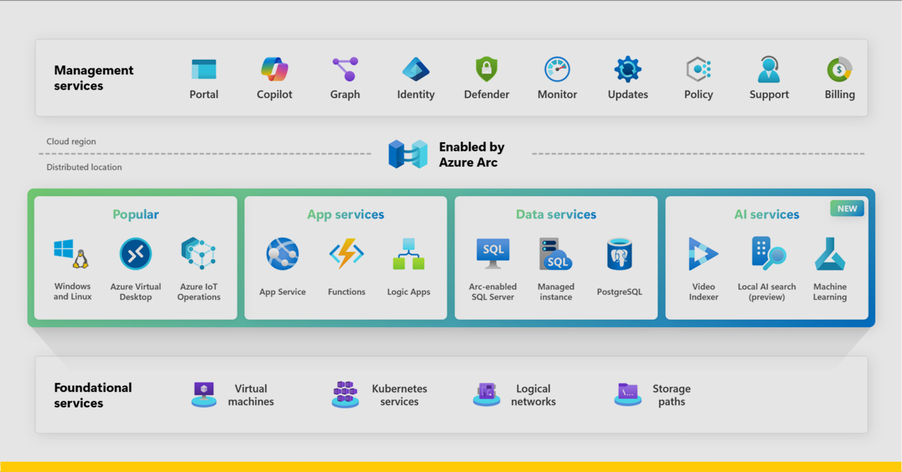Viewport: 902px width, 472px height.
Task: Open the Video Indexer play icon
Action: 703,254
